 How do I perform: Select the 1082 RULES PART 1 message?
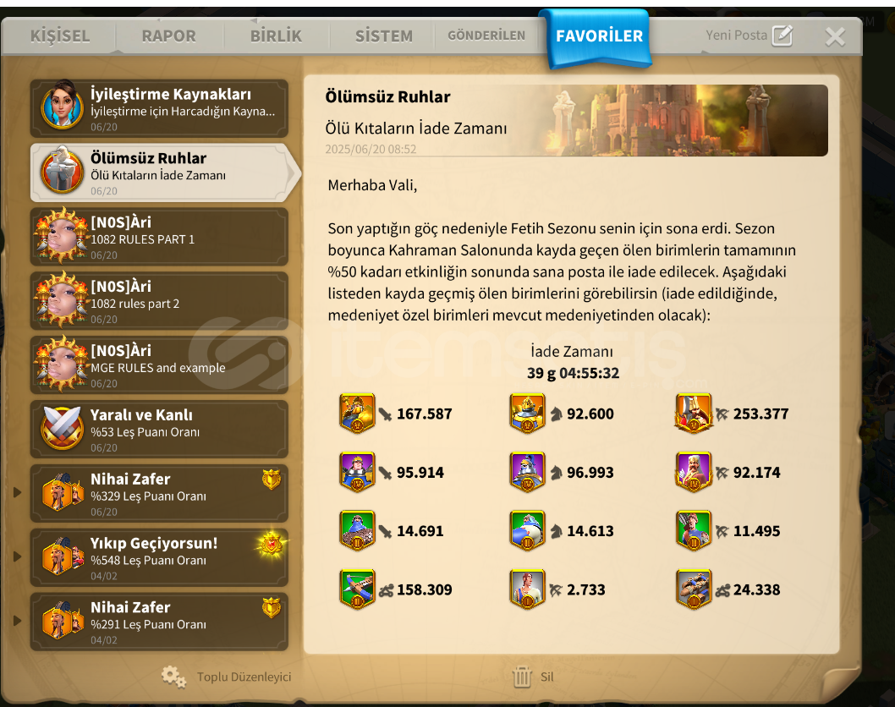[x=159, y=237]
